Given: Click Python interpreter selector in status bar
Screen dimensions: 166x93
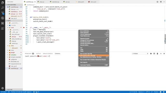Looking at the screenshot, I should (x=21, y=92).
